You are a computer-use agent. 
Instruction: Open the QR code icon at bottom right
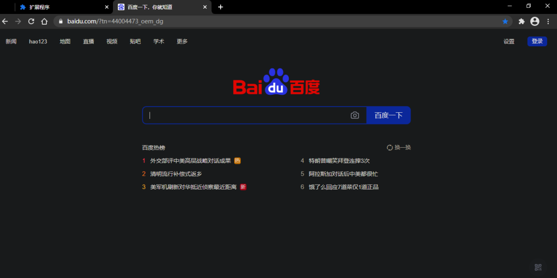click(538, 267)
